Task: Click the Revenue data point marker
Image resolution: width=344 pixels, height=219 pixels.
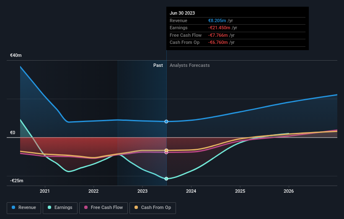Action: tap(166, 122)
